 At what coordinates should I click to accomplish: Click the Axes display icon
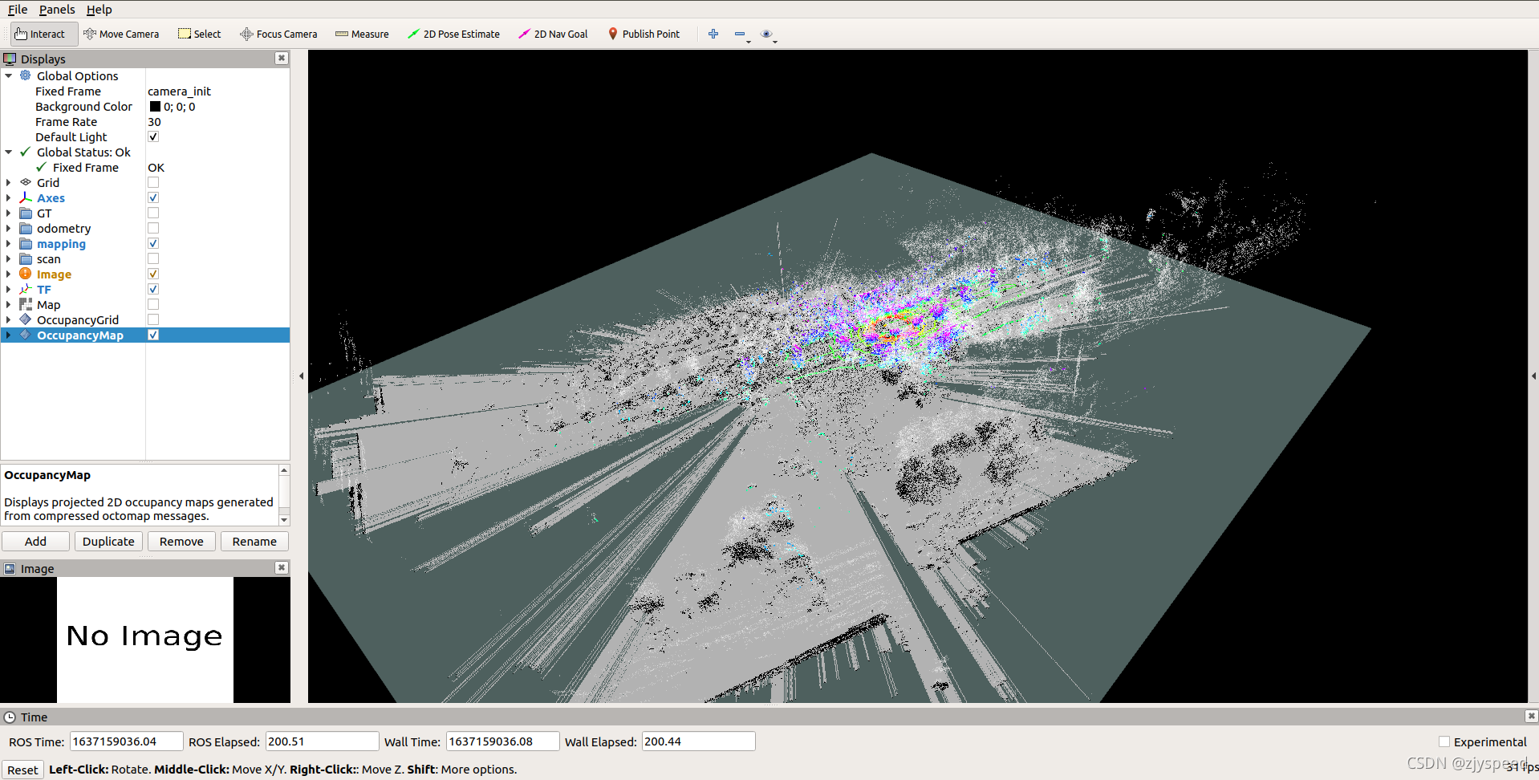[26, 197]
